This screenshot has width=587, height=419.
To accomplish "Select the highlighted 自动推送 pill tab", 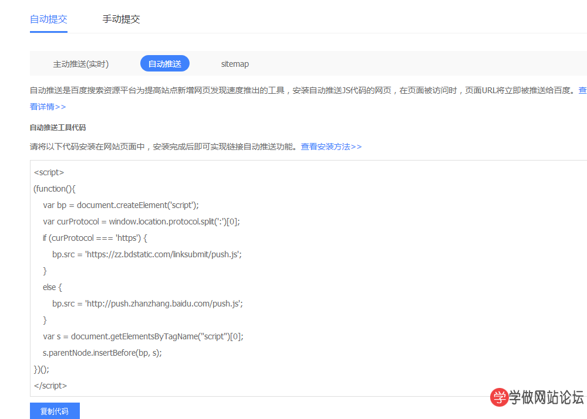I will 165,64.
